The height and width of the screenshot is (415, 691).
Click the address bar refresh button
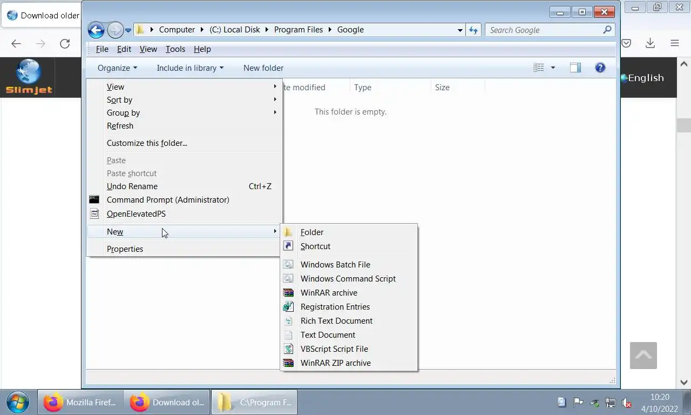(x=473, y=30)
